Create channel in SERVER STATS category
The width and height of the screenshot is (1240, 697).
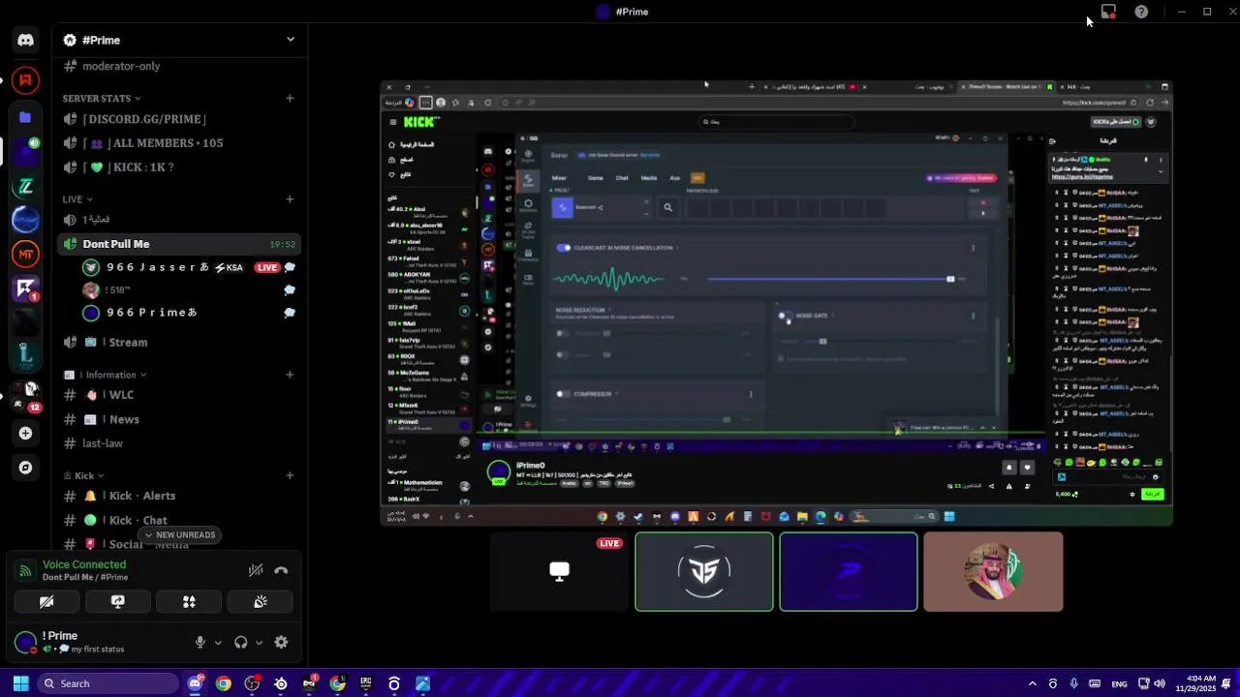point(290,98)
